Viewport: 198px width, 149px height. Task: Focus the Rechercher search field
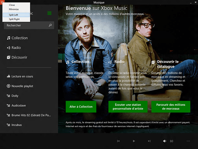pos(29,25)
